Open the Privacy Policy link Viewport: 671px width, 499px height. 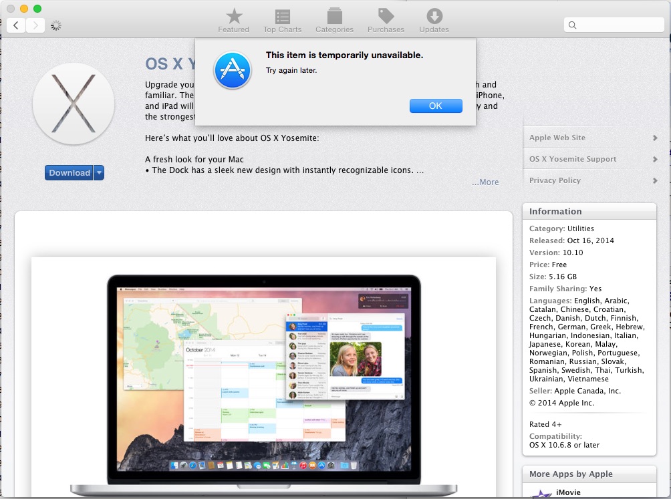(x=555, y=180)
